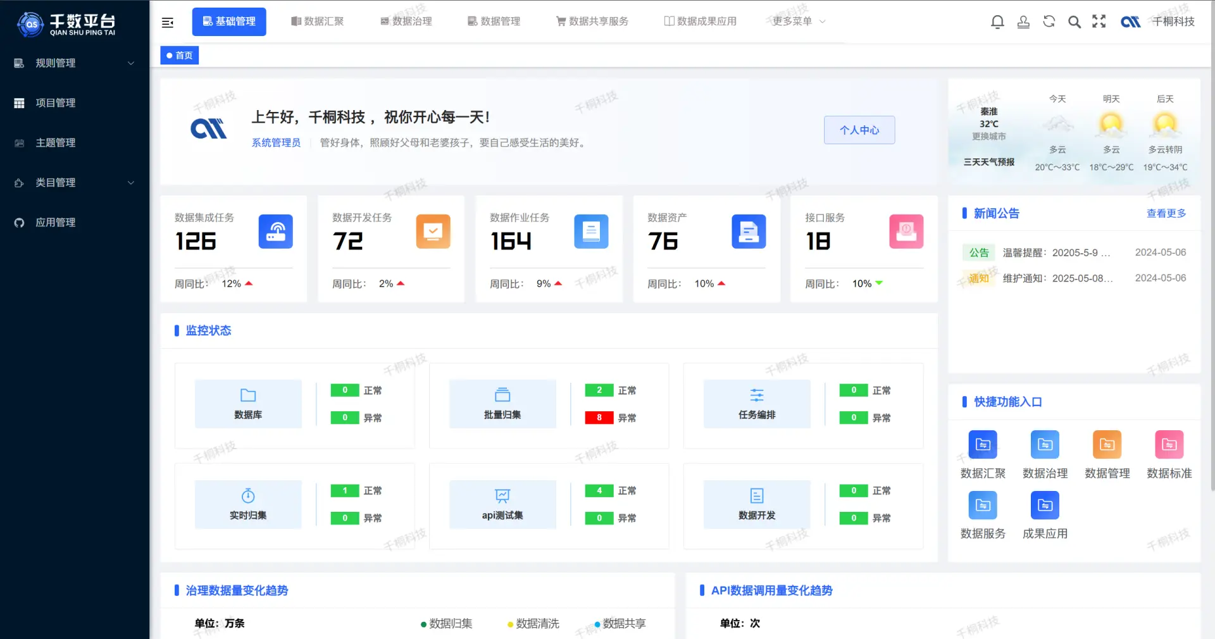Viewport: 1215px width, 639px height.
Task: Open 数据服务 quick entry shortcut
Action: [x=983, y=516]
